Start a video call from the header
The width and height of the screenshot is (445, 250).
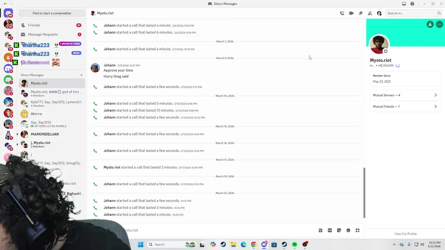(x=351, y=13)
